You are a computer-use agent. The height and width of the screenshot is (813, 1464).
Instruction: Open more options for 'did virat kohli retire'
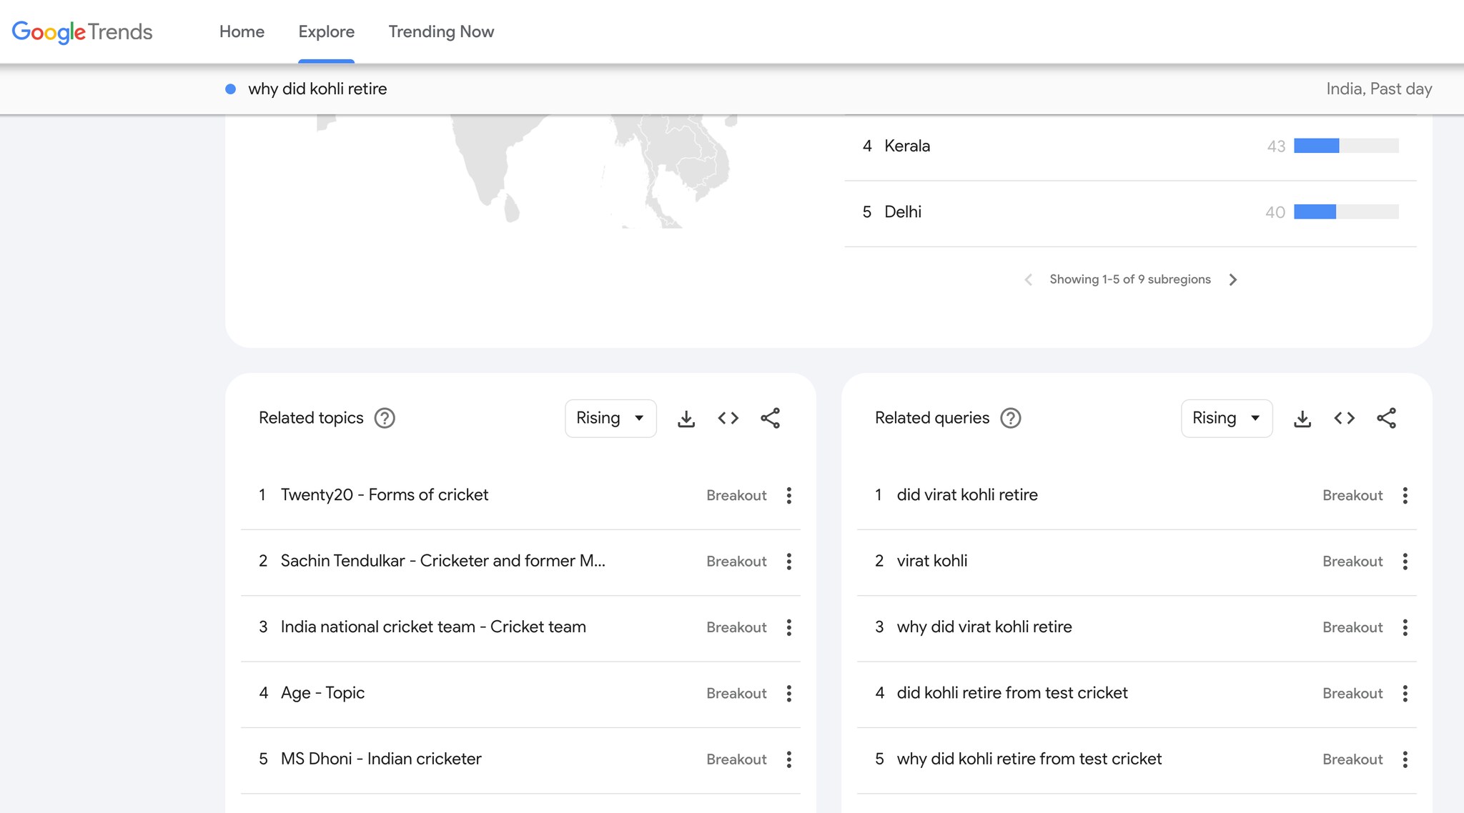pos(1405,495)
